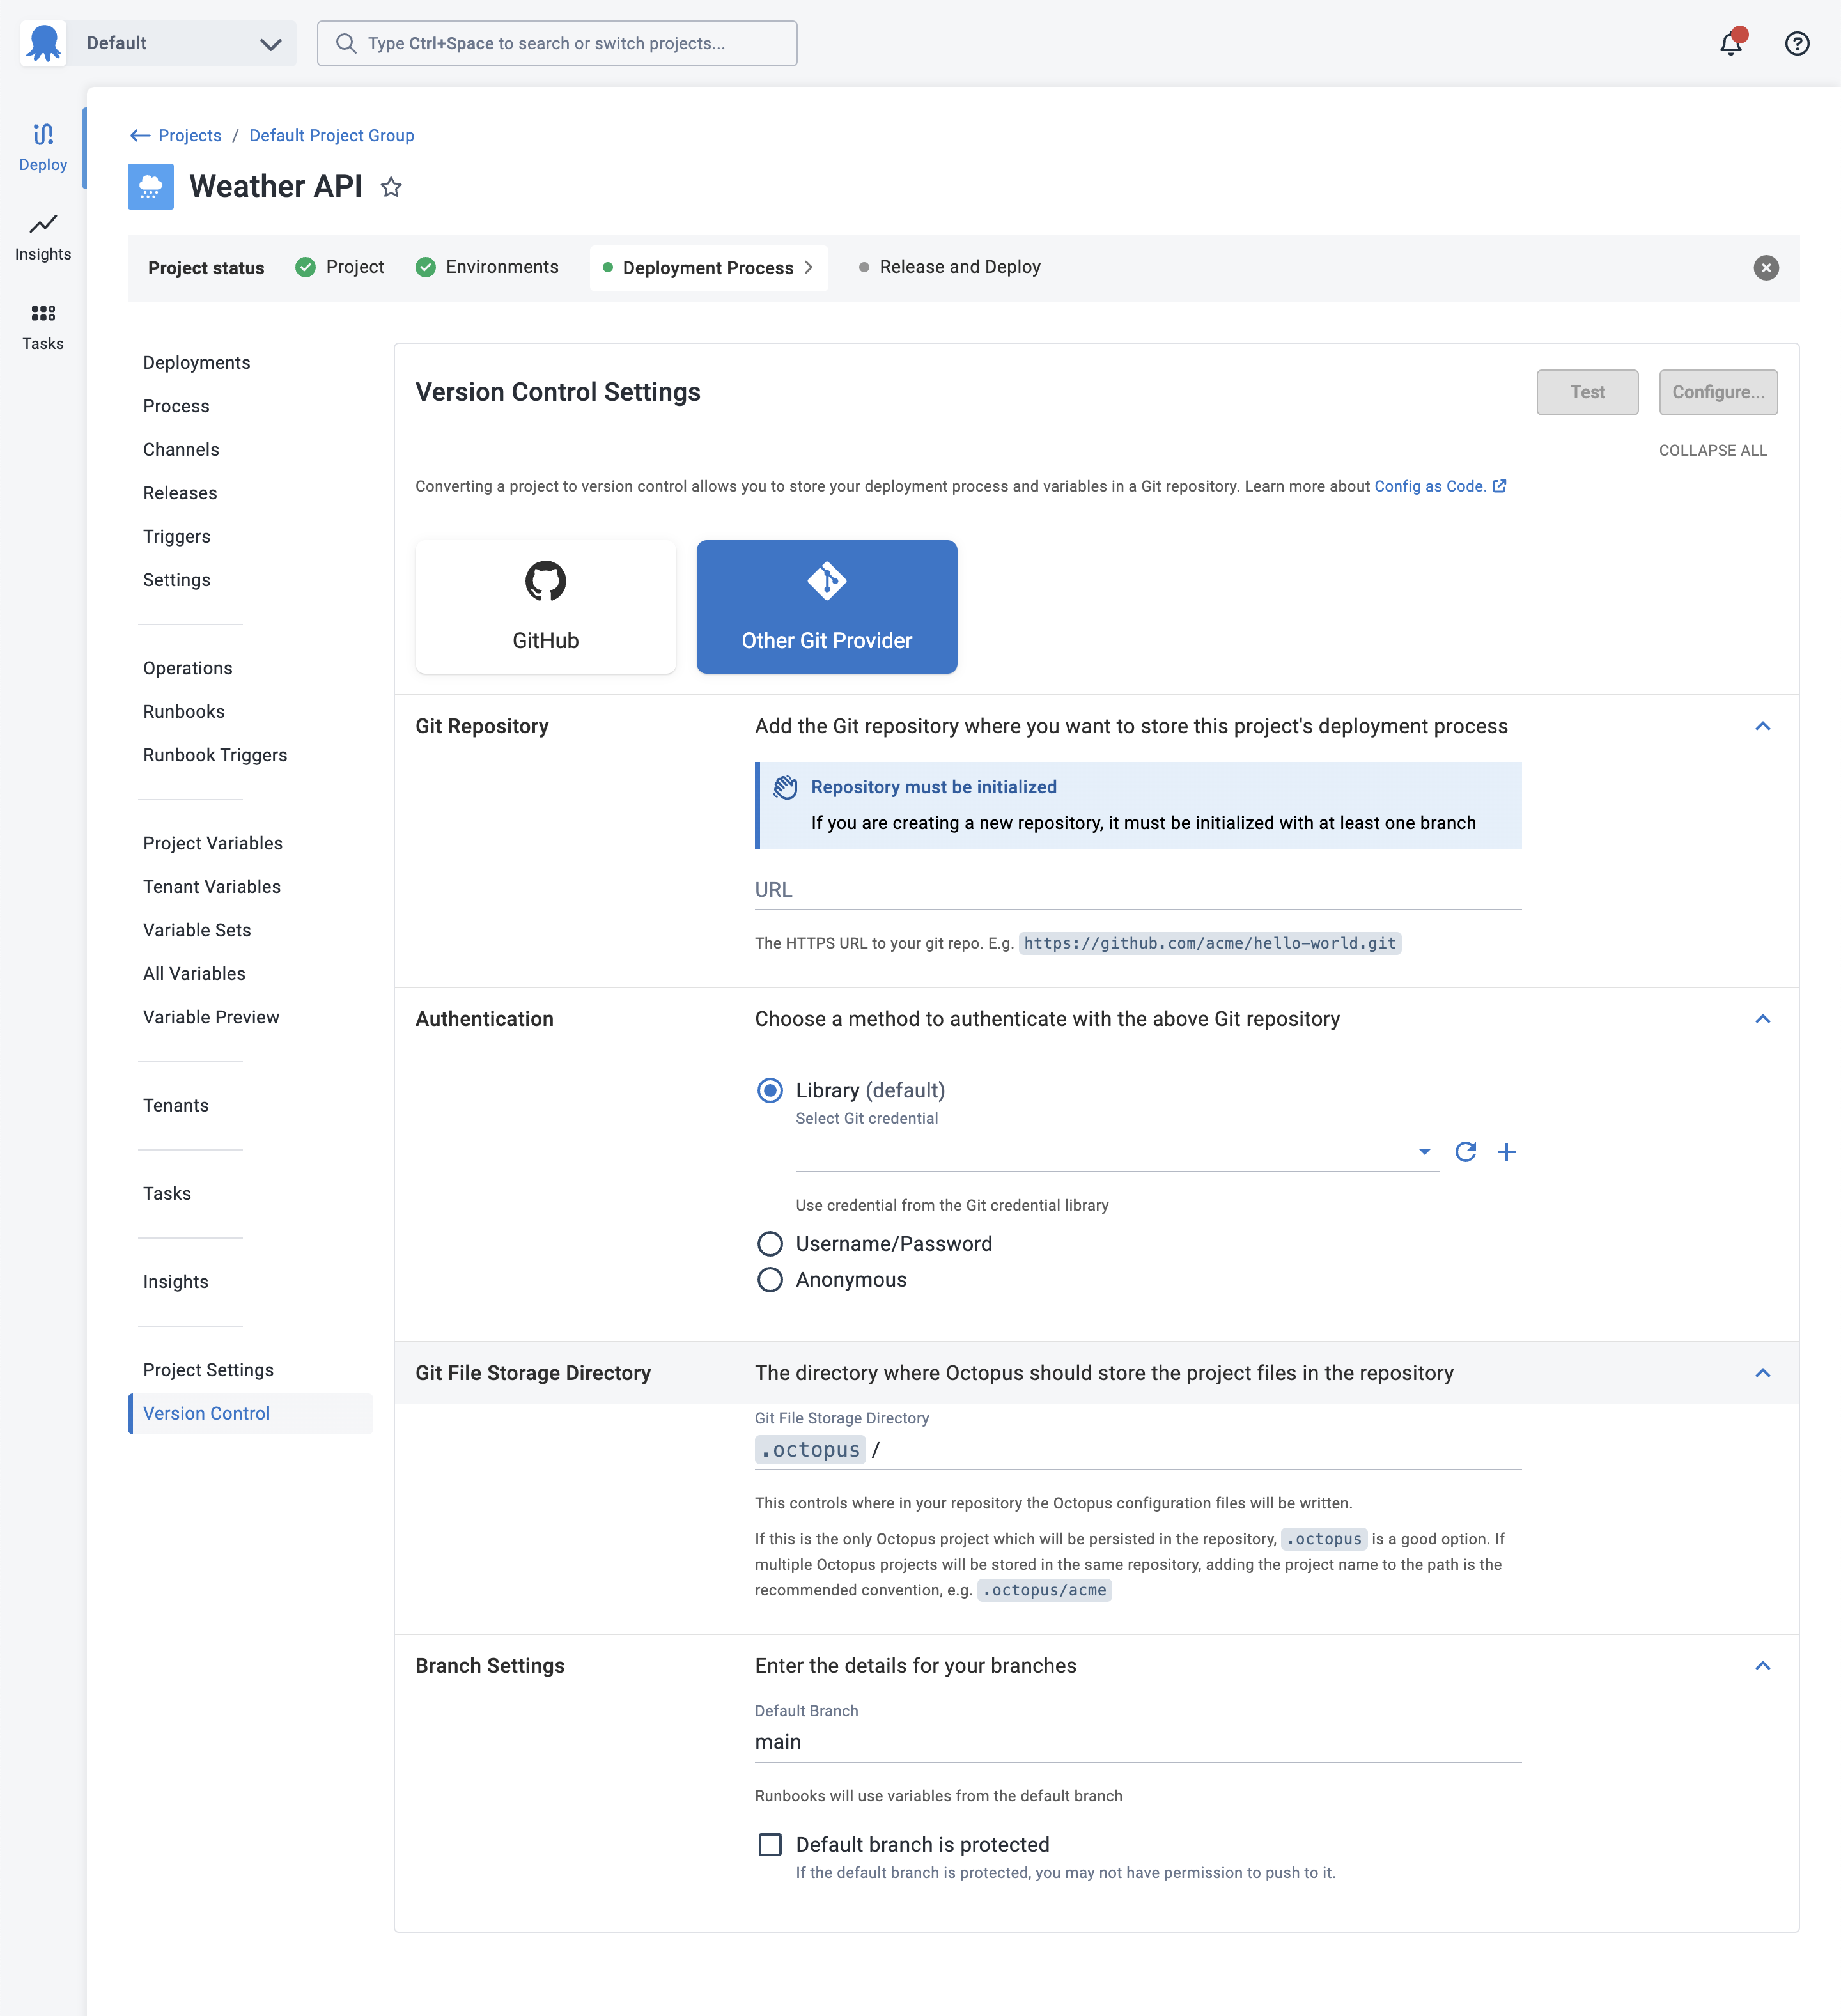This screenshot has height=2016, width=1841.
Task: Go to Projects breadcrumb link
Action: (190, 136)
